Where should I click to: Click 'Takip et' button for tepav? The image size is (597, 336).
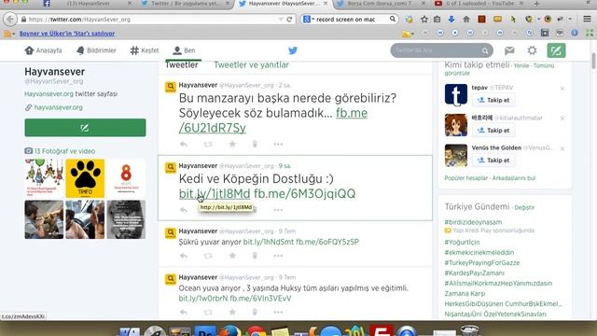coord(493,100)
